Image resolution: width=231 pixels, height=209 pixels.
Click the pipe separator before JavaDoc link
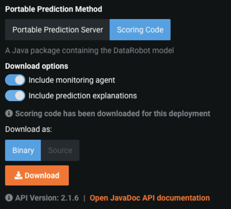click(x=84, y=198)
